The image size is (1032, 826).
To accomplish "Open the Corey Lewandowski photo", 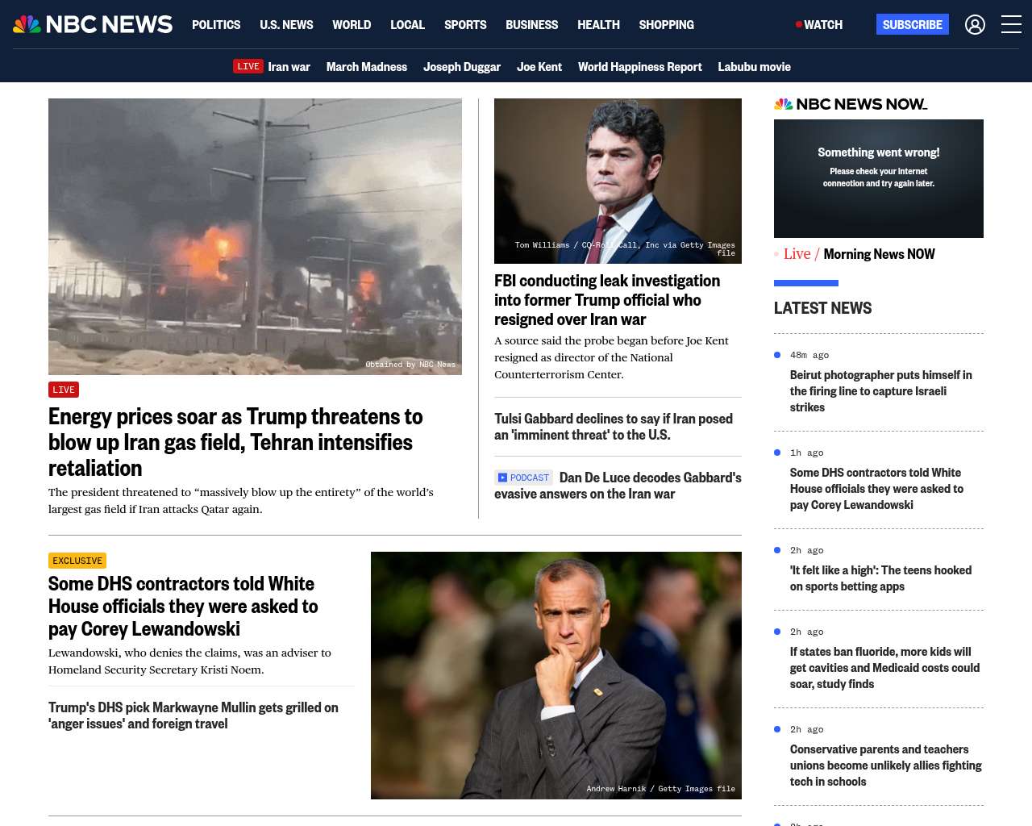I will point(556,675).
